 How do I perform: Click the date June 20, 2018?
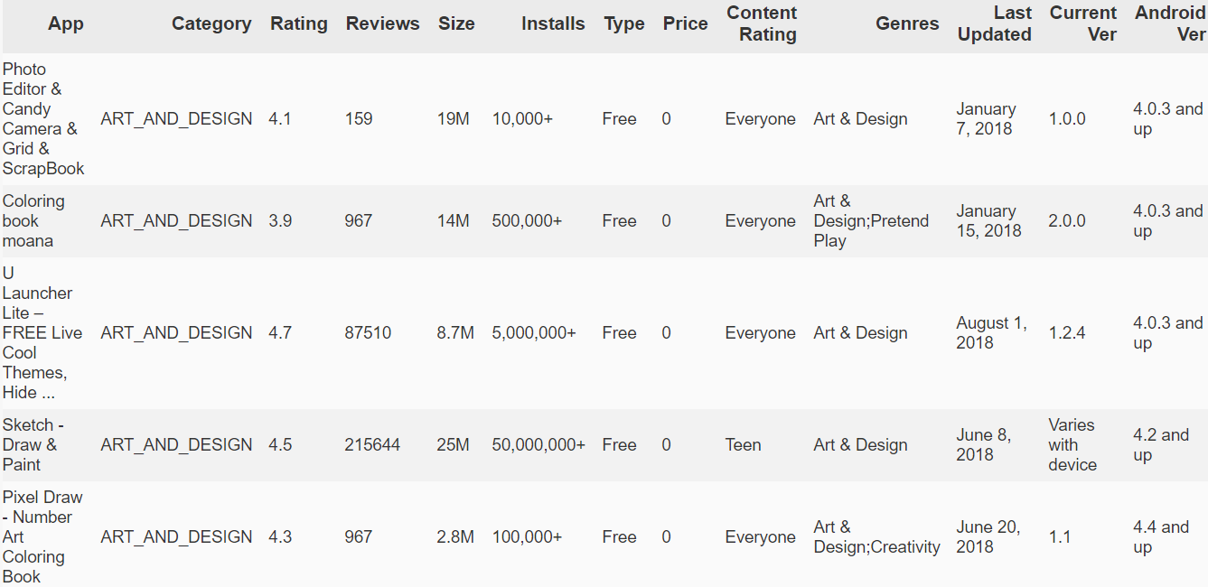988,537
